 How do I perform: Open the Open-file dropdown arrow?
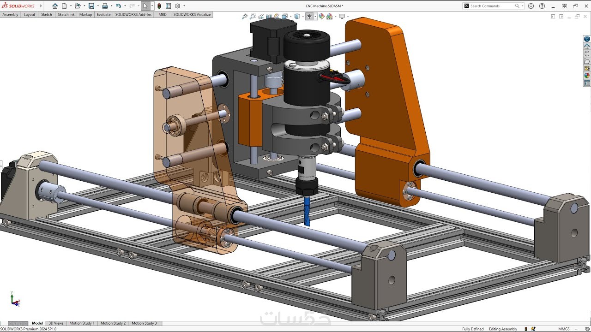pyautogui.click(x=84, y=6)
